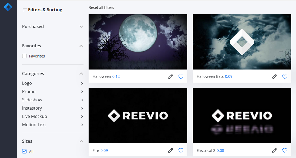This screenshot has width=296, height=158.
Task: Open the Fire template editor
Action: click(x=170, y=150)
